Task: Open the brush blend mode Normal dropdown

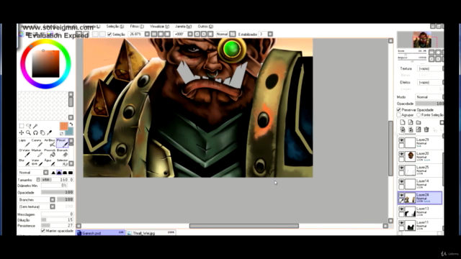Action: click(x=33, y=173)
